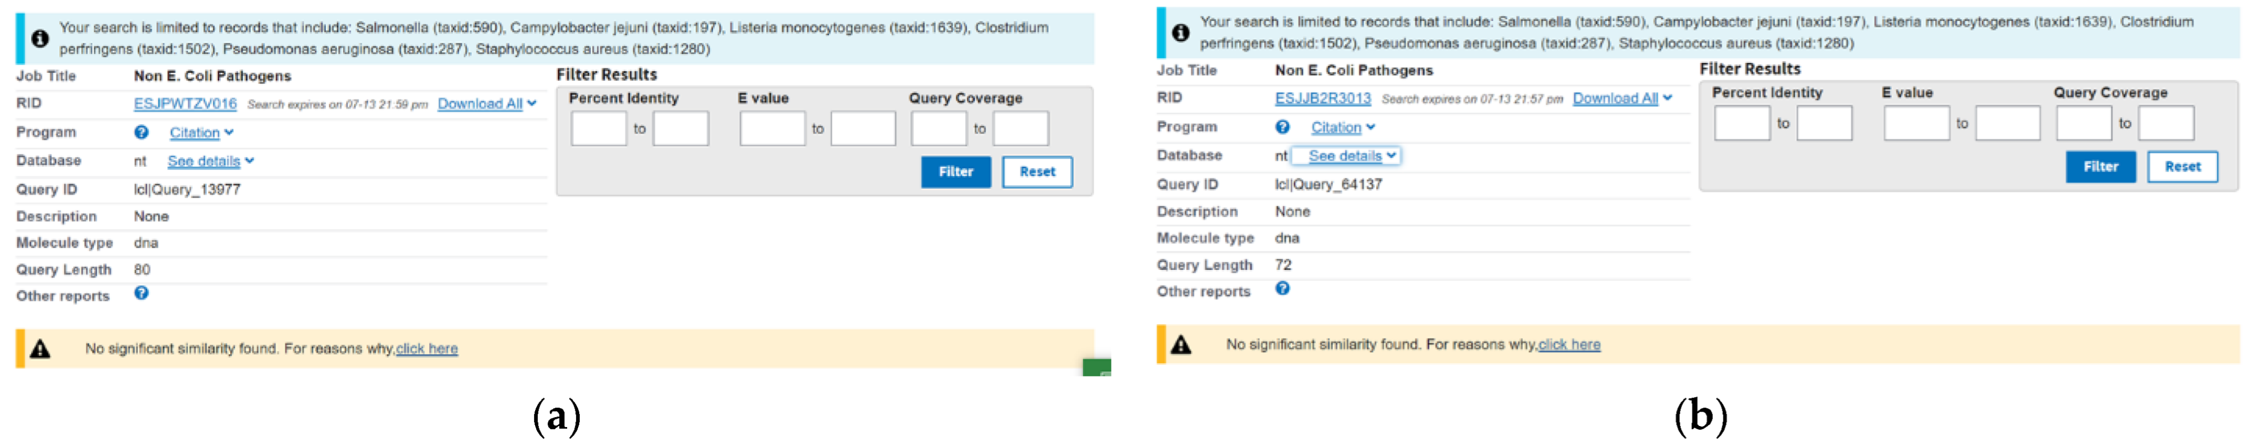2247x447 pixels.
Task: Click Program help icon in panel (a)
Action: (x=141, y=132)
